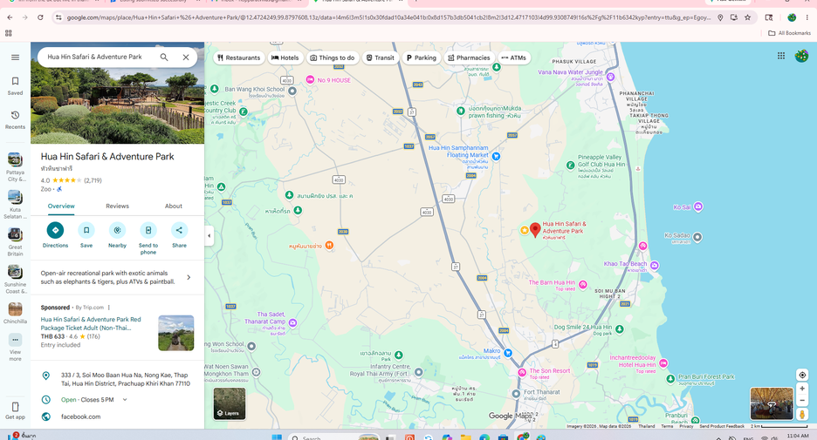817x440 pixels.
Task: Open Chinchilla recent item
Action: [x=15, y=313]
